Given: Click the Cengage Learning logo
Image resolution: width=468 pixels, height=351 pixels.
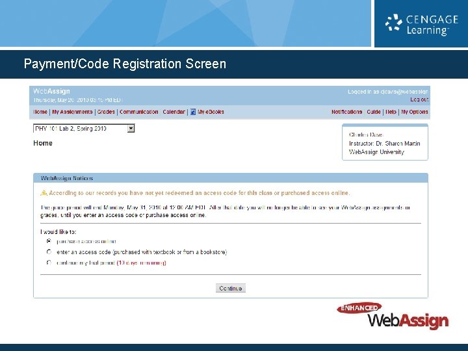Looking at the screenshot, I should [421, 24].
